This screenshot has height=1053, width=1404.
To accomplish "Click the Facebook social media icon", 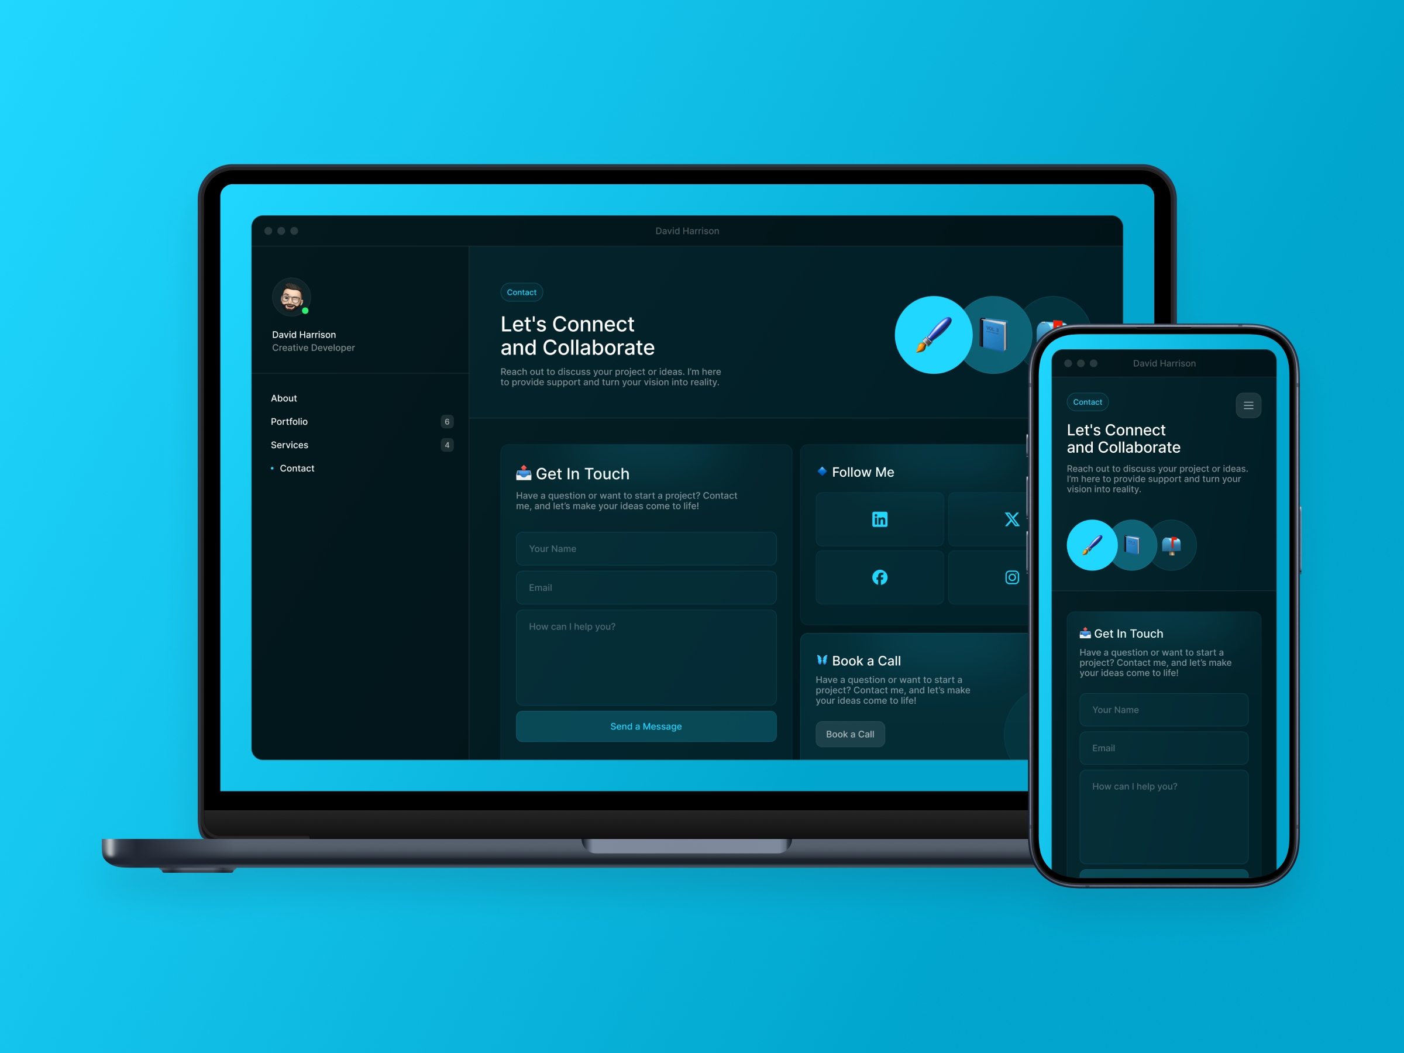I will point(879,576).
